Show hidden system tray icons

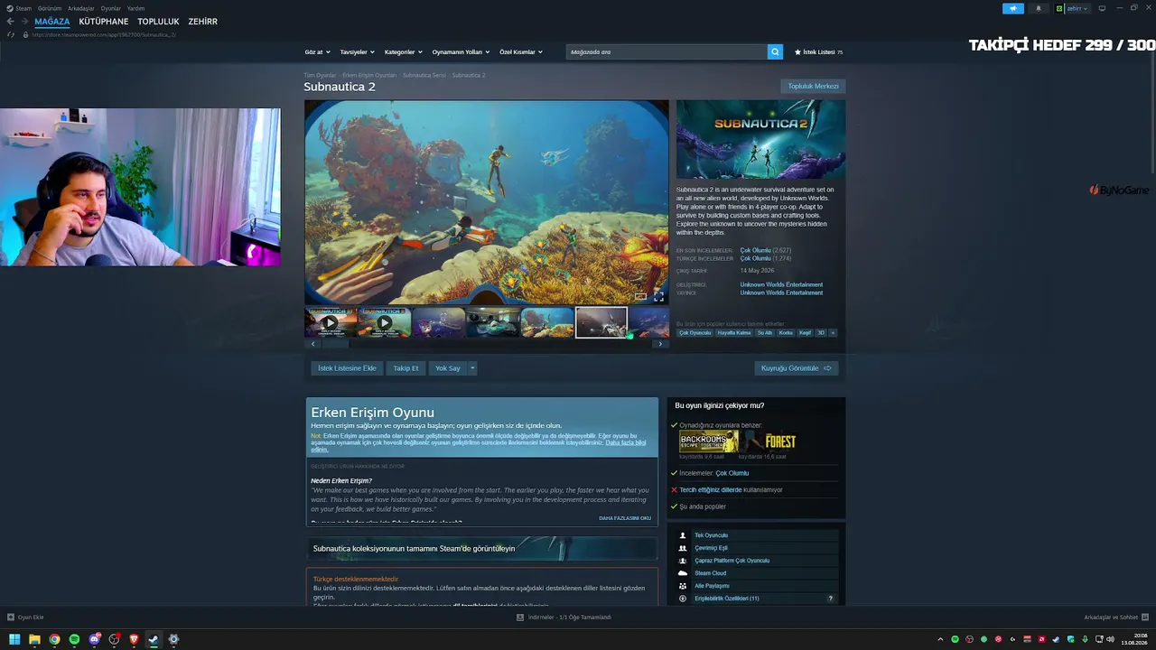[x=940, y=639]
